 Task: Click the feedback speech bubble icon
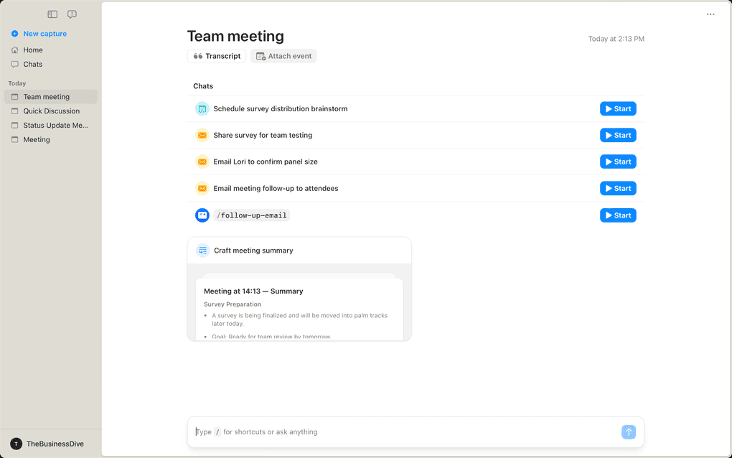[x=72, y=14]
